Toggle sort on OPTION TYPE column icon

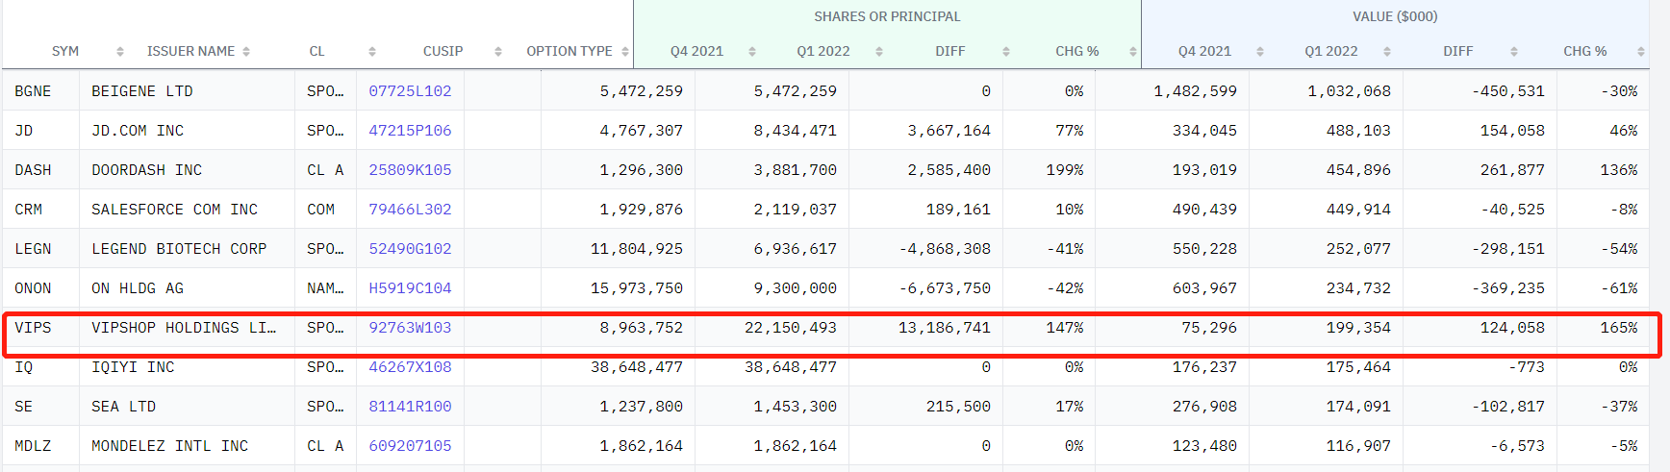625,52
